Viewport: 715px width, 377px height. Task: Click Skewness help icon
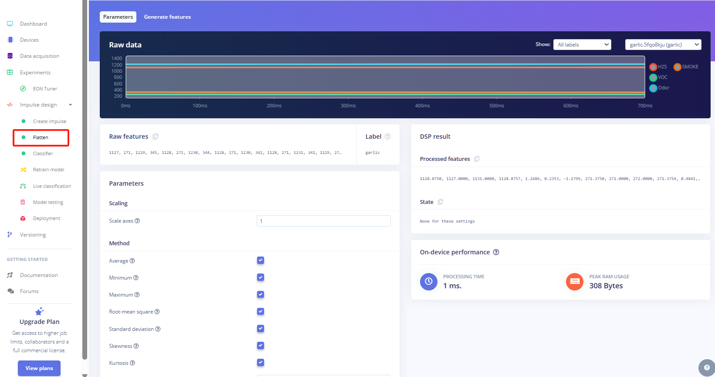coord(136,346)
